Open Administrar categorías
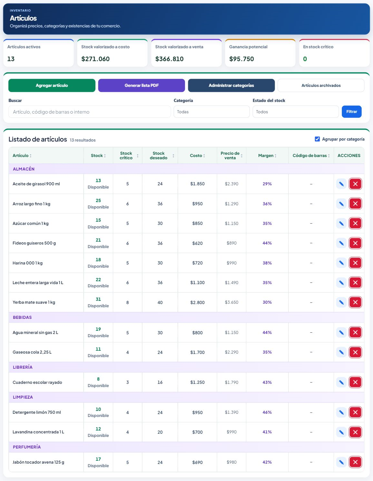The width and height of the screenshot is (373, 481). pos(231,85)
